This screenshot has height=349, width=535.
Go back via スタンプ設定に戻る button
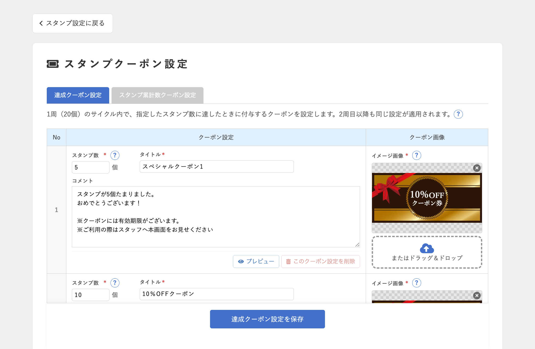(73, 23)
